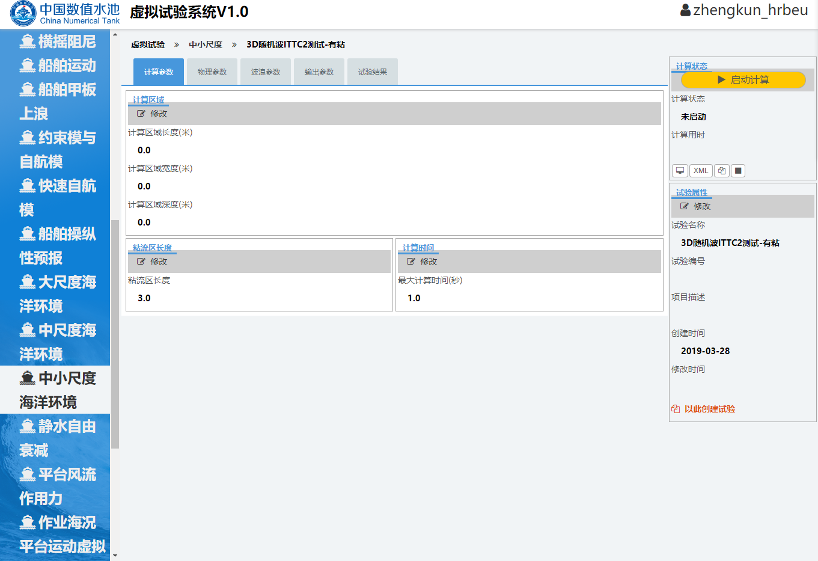Click the user icon beside zhengkun_hrbeu

tap(685, 11)
